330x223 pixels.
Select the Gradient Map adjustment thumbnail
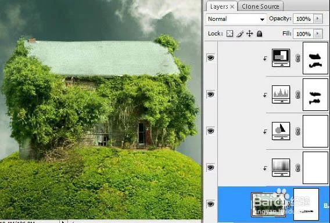281,168
